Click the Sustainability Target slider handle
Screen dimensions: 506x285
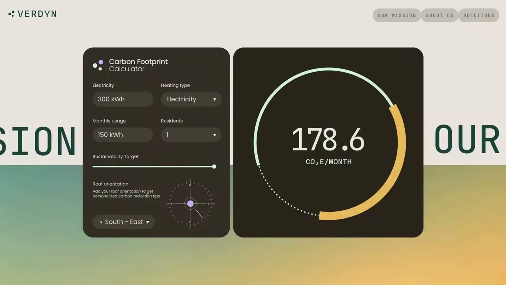[x=214, y=167]
